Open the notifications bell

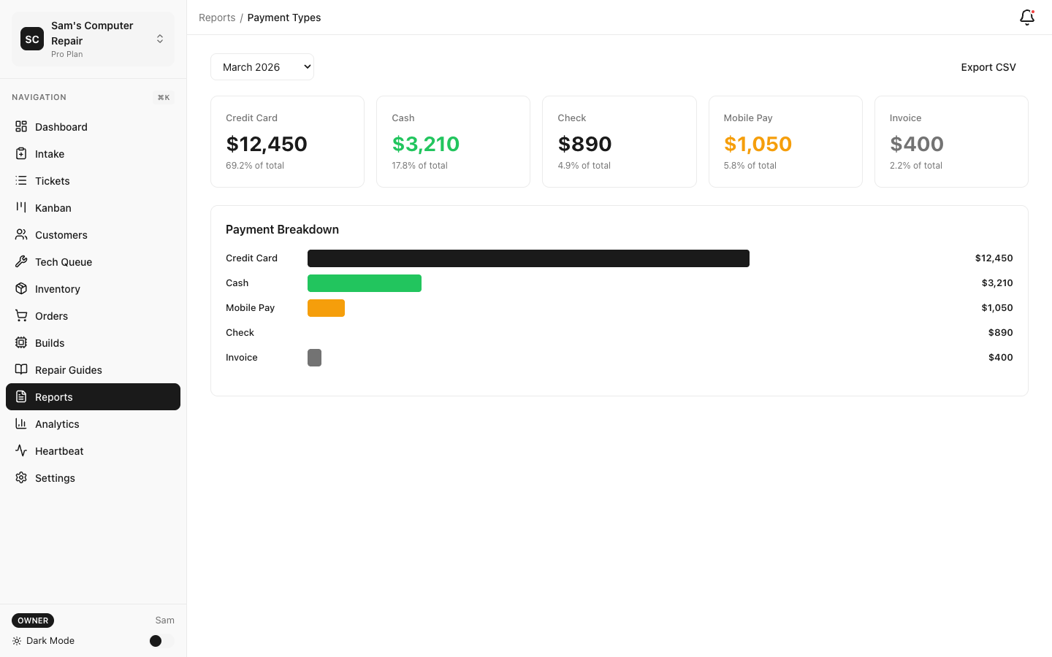[1026, 17]
